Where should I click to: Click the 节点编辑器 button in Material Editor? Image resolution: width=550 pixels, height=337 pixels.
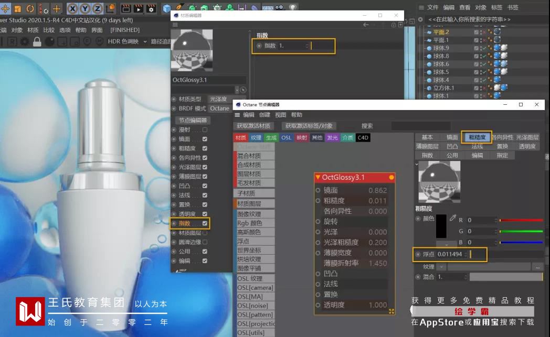(193, 120)
